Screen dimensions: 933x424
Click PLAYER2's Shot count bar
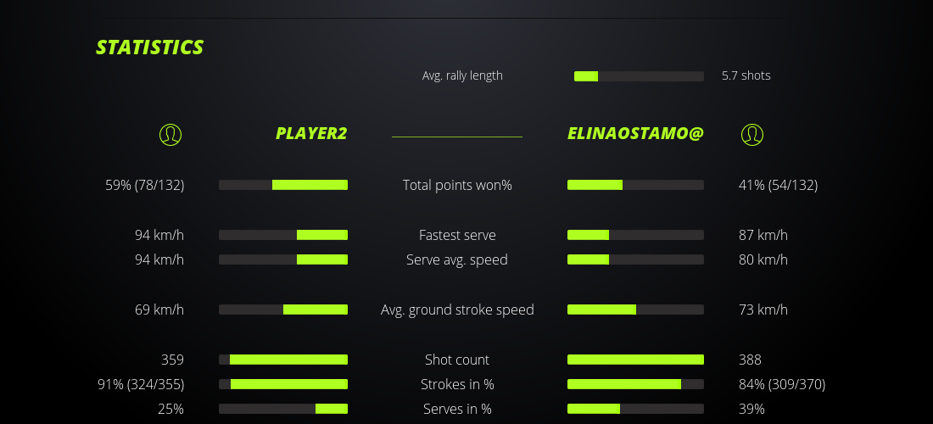(283, 360)
